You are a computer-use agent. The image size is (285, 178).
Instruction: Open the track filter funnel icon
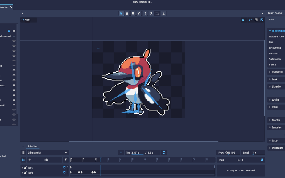(66, 160)
